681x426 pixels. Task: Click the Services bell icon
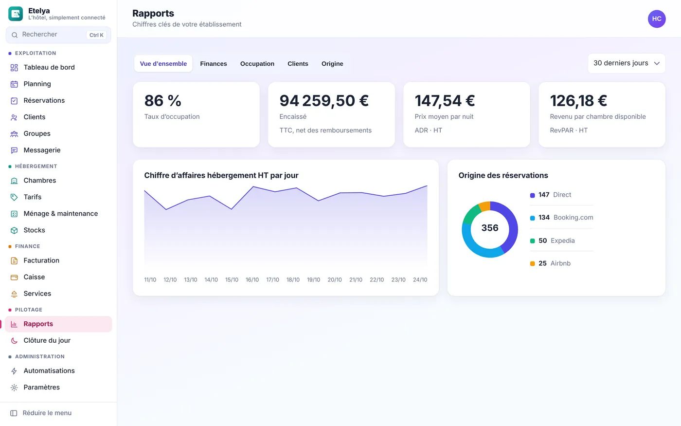coord(14,294)
